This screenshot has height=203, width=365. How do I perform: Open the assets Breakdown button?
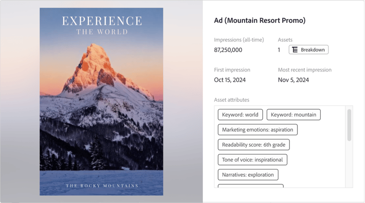(x=309, y=50)
